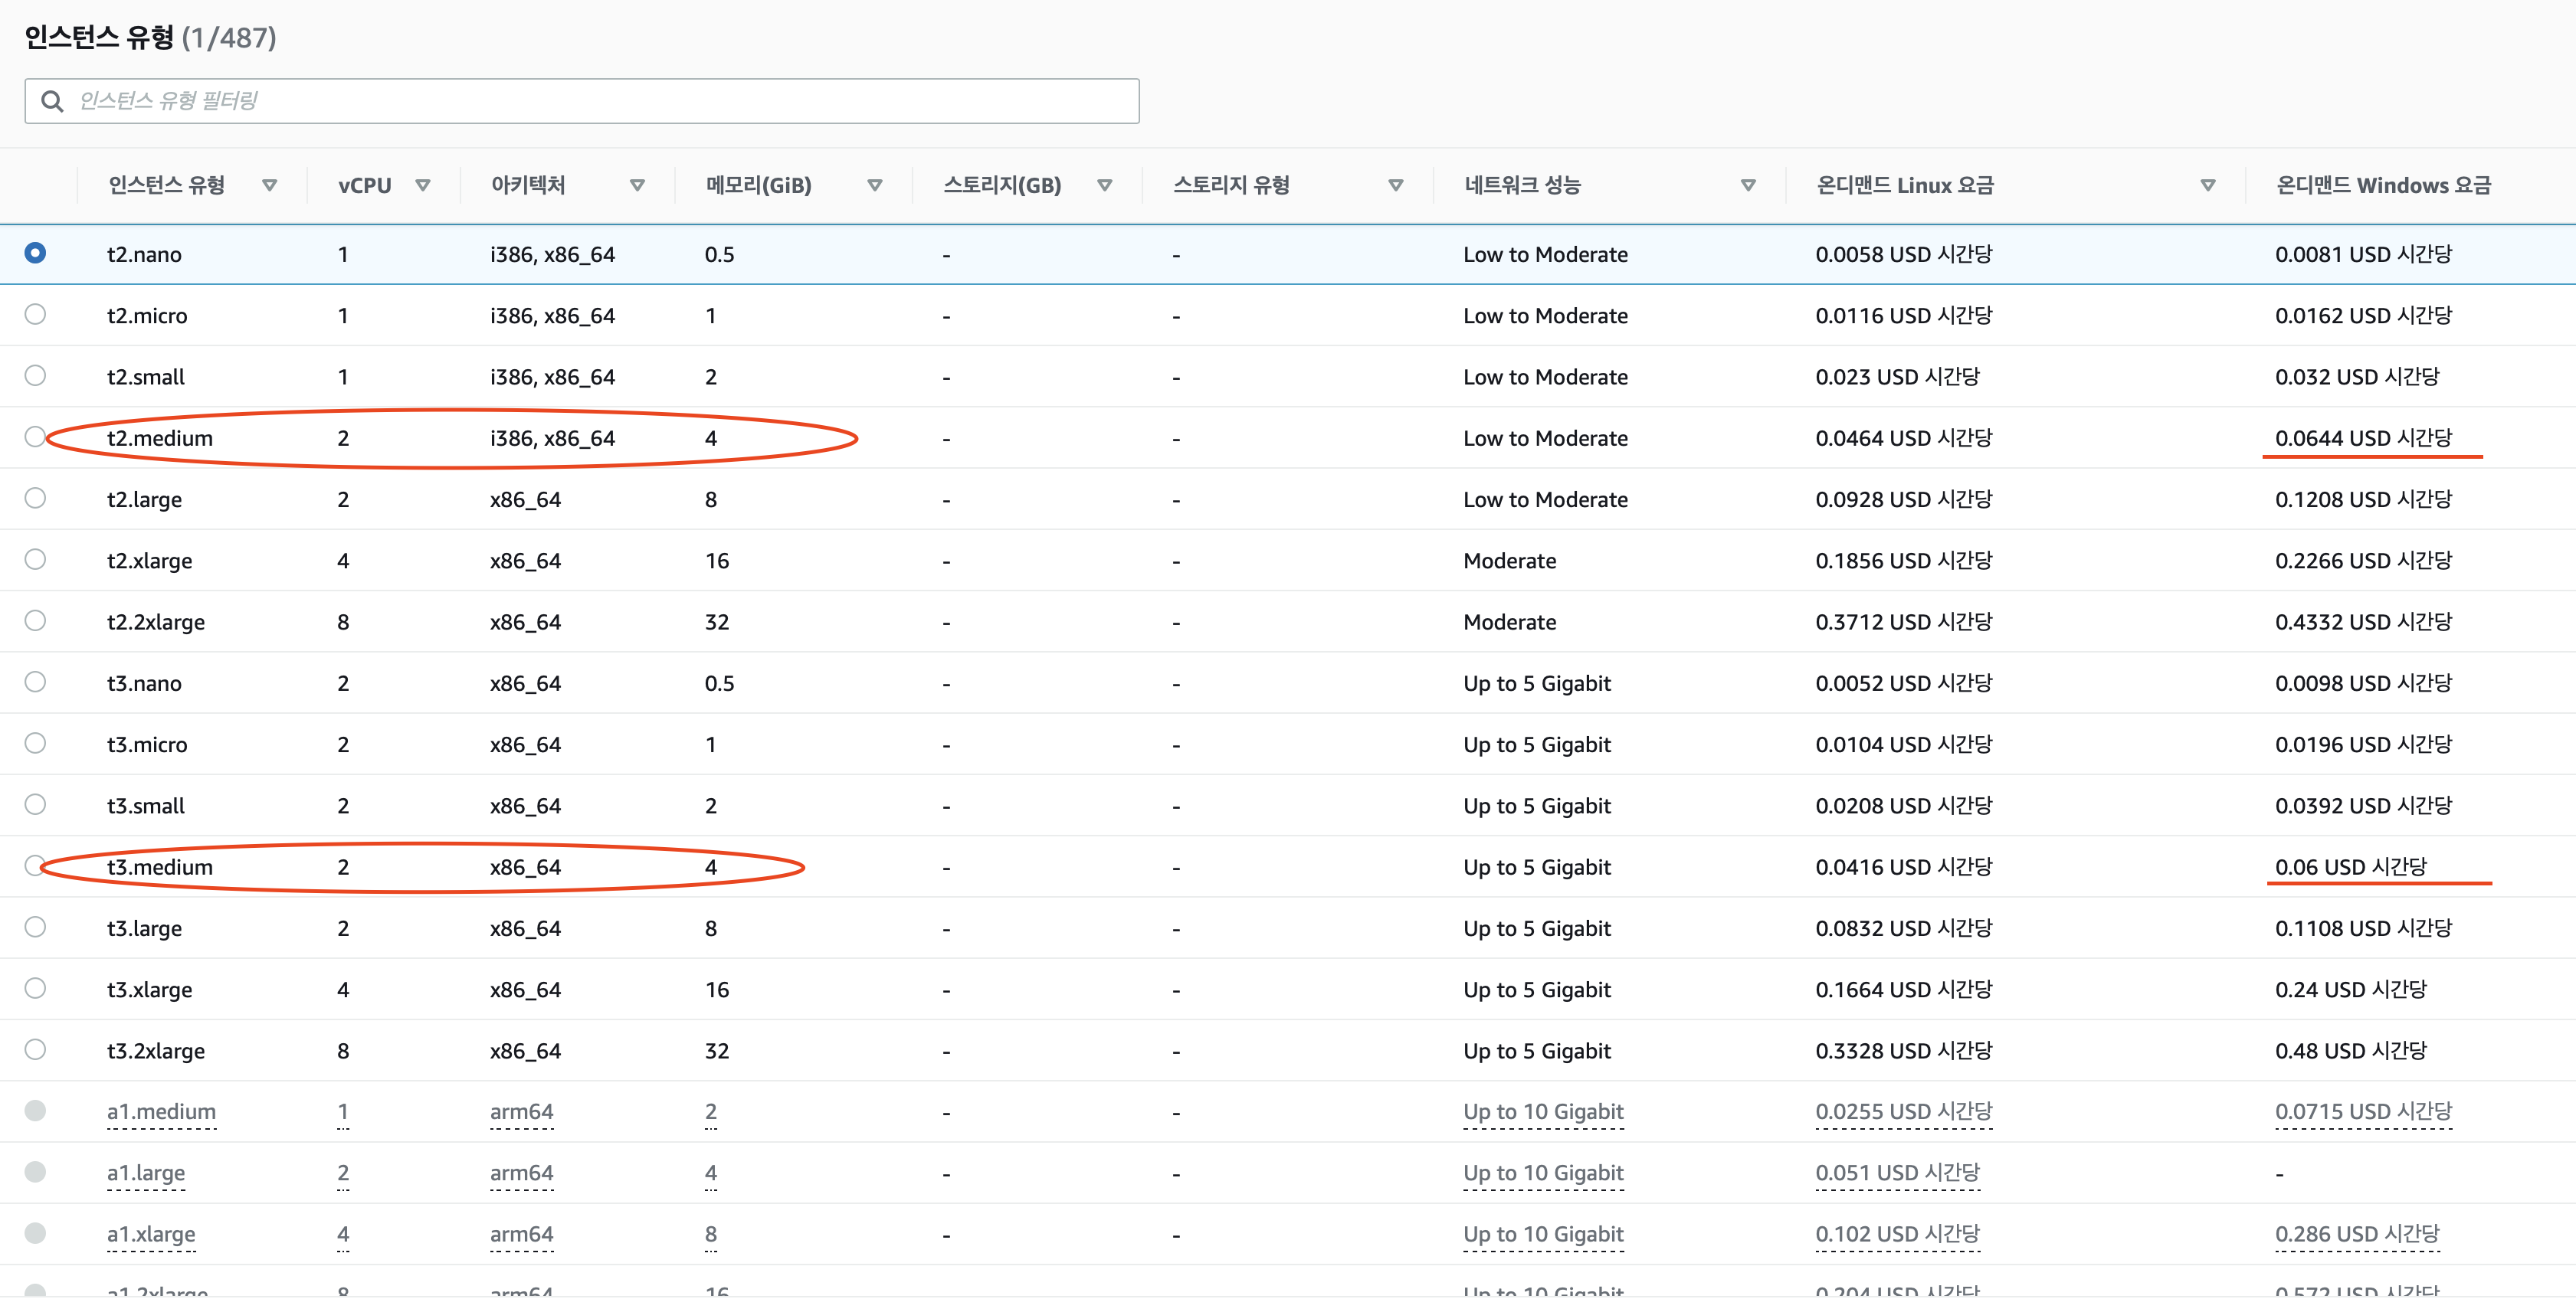Click the a1.large instance name
Screen dimensions: 2576x1299
pyautogui.click(x=146, y=1173)
